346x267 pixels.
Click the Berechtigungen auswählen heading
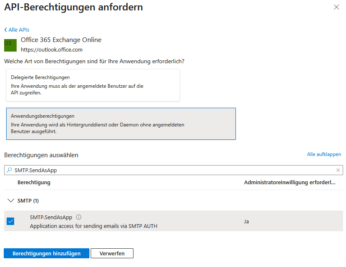tap(41, 155)
